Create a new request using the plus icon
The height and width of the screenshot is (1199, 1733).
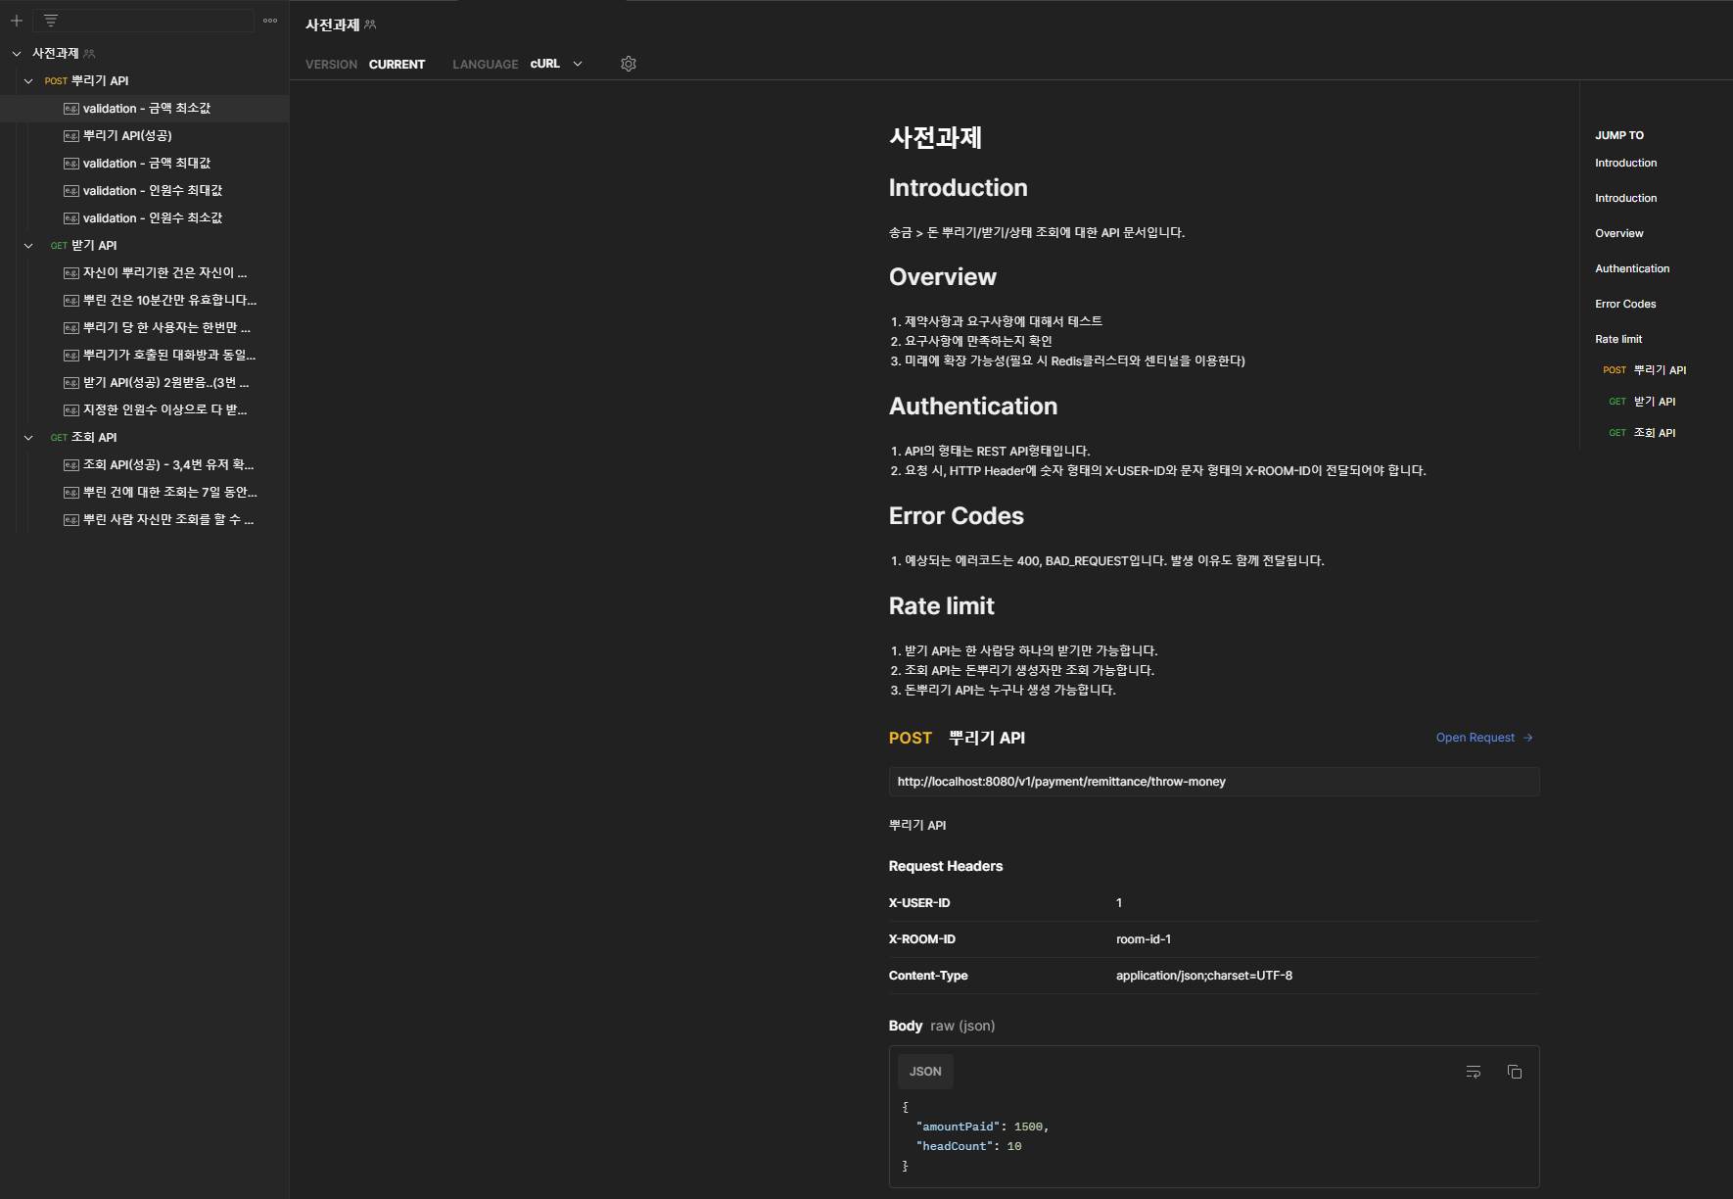pos(16,20)
